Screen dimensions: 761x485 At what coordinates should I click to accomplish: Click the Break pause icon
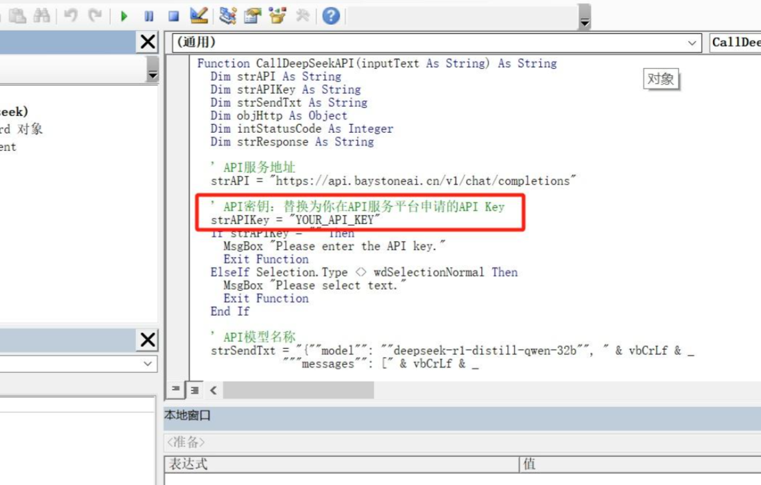[149, 17]
